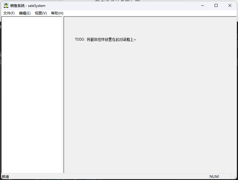The height and width of the screenshot is (180, 238).
Task: Click the 销售系统 - saleSystem window title
Action: 28,6
